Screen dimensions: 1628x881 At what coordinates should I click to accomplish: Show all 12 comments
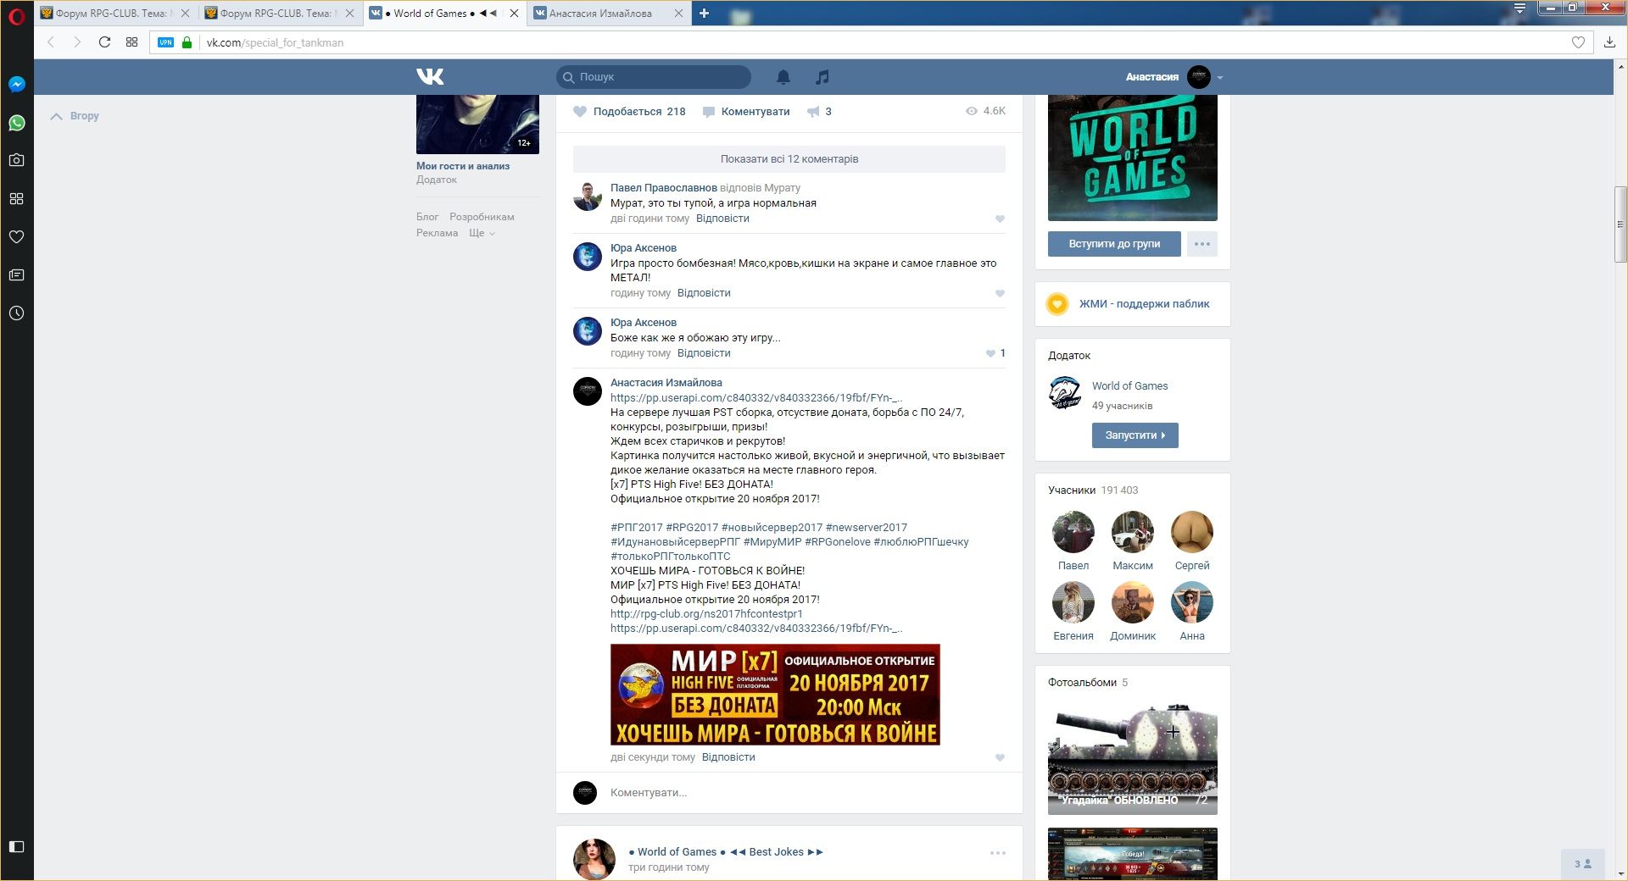tap(789, 159)
